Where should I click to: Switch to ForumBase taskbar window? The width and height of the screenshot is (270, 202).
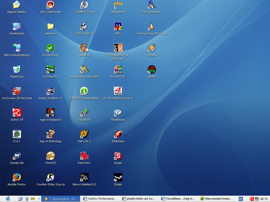[x=178, y=199]
